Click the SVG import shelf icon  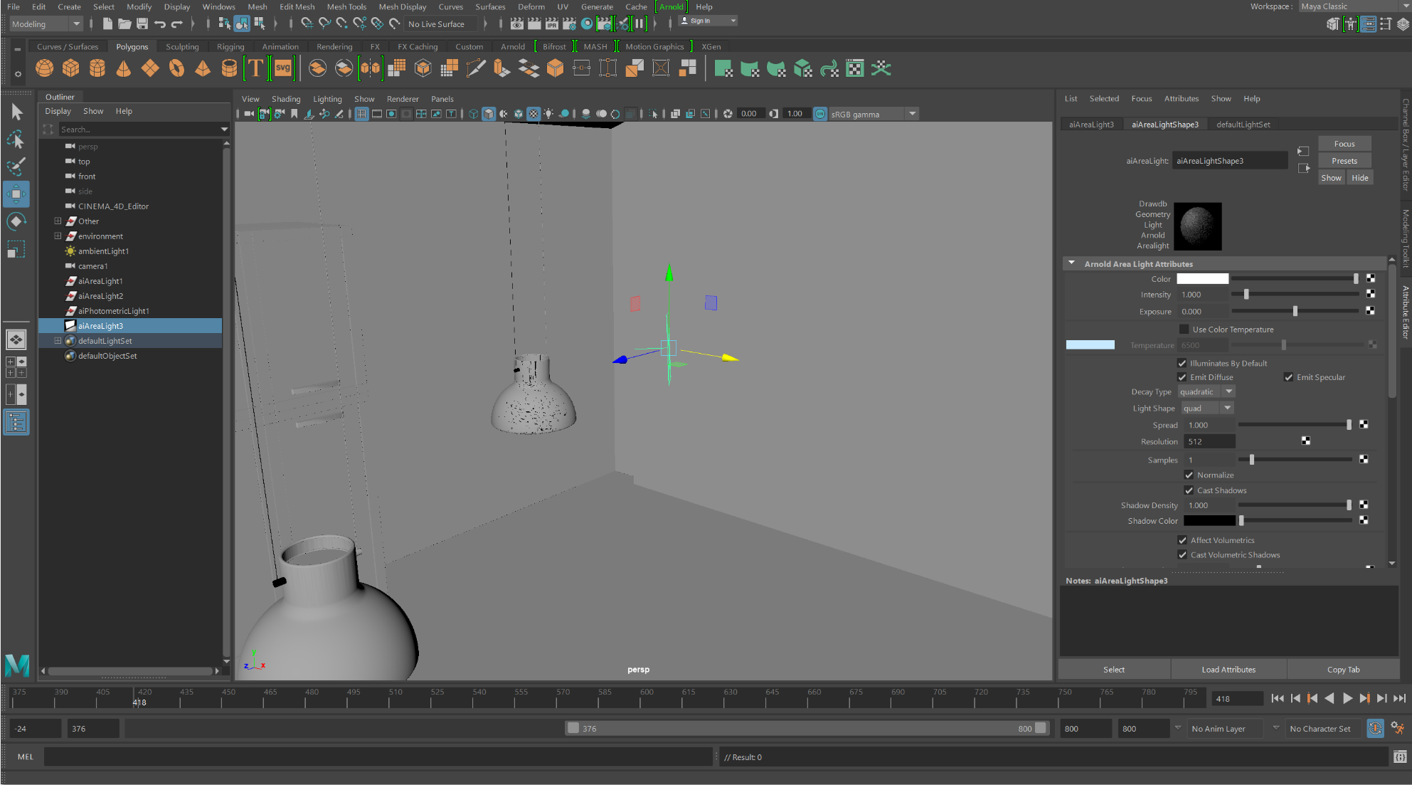(x=283, y=68)
